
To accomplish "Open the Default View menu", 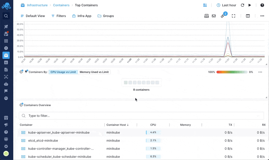I will (33, 16).
